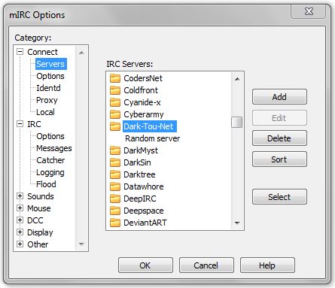This screenshot has height=288, width=335.
Task: Click the DeepIRC folder icon
Action: (x=115, y=199)
